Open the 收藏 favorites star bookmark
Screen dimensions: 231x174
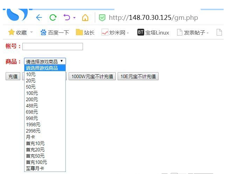[x=17, y=32]
